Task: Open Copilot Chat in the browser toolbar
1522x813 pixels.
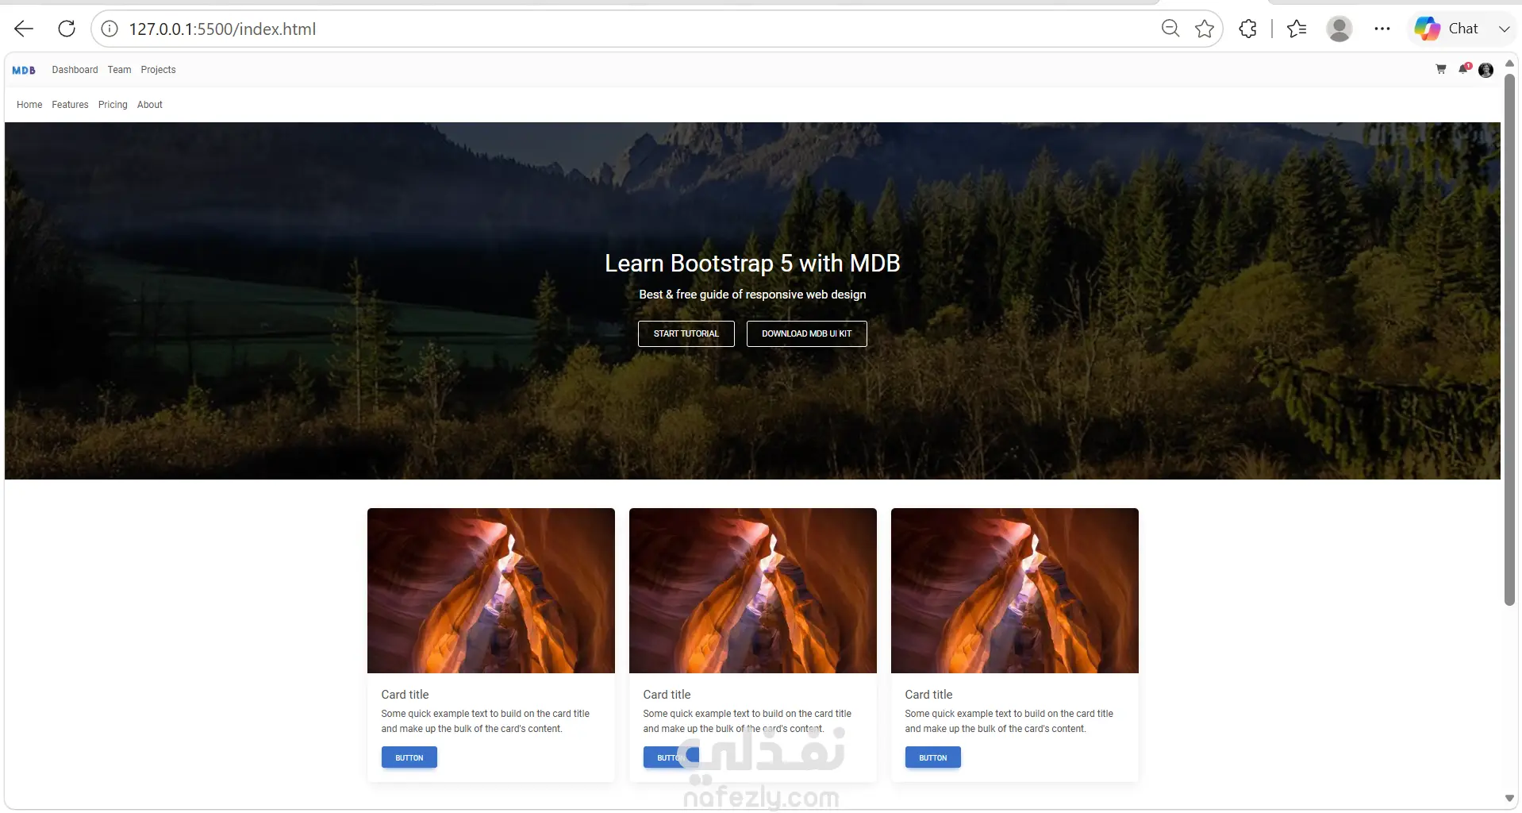Action: (x=1446, y=29)
